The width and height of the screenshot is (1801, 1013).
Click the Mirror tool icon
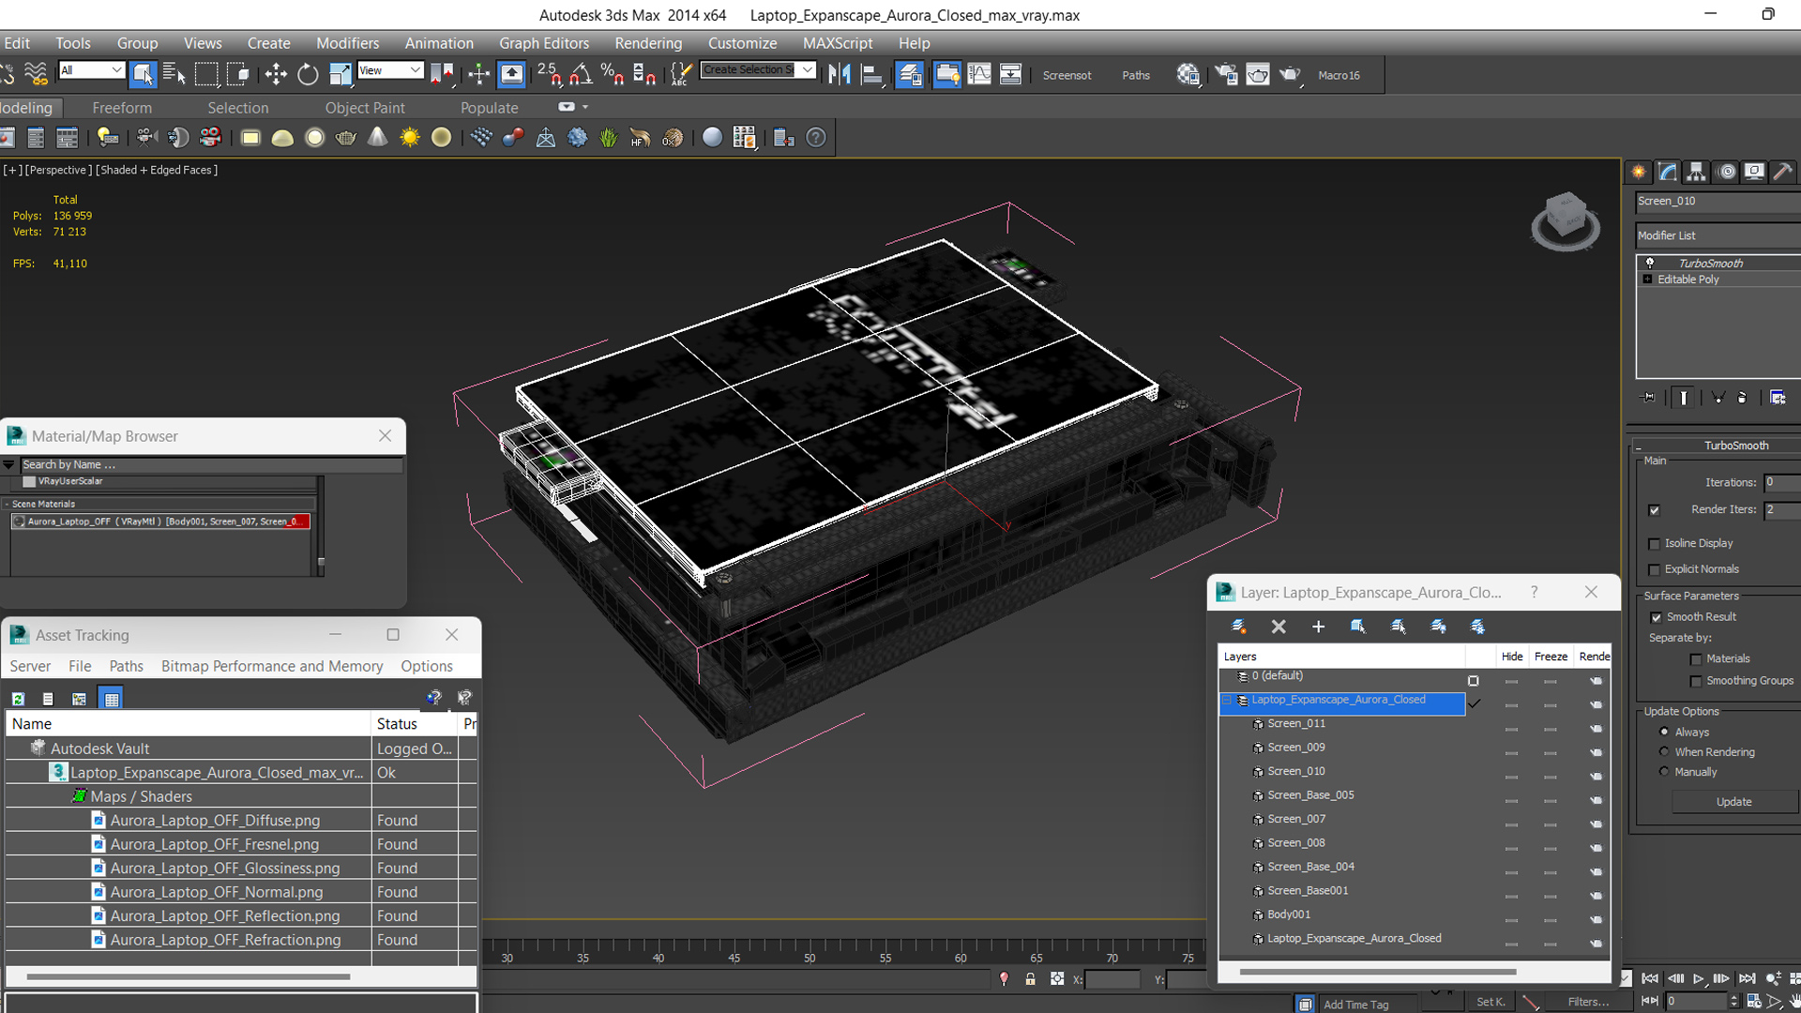click(x=840, y=74)
